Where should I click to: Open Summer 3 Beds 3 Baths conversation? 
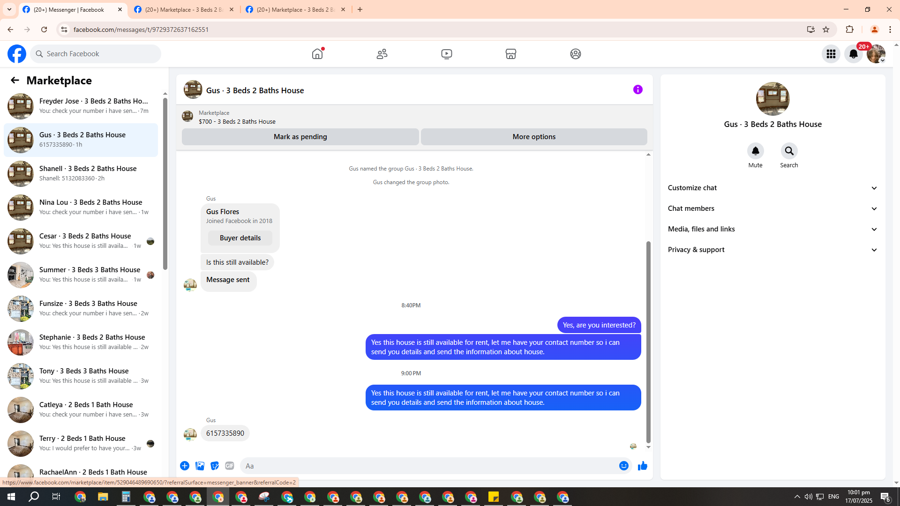(x=81, y=275)
